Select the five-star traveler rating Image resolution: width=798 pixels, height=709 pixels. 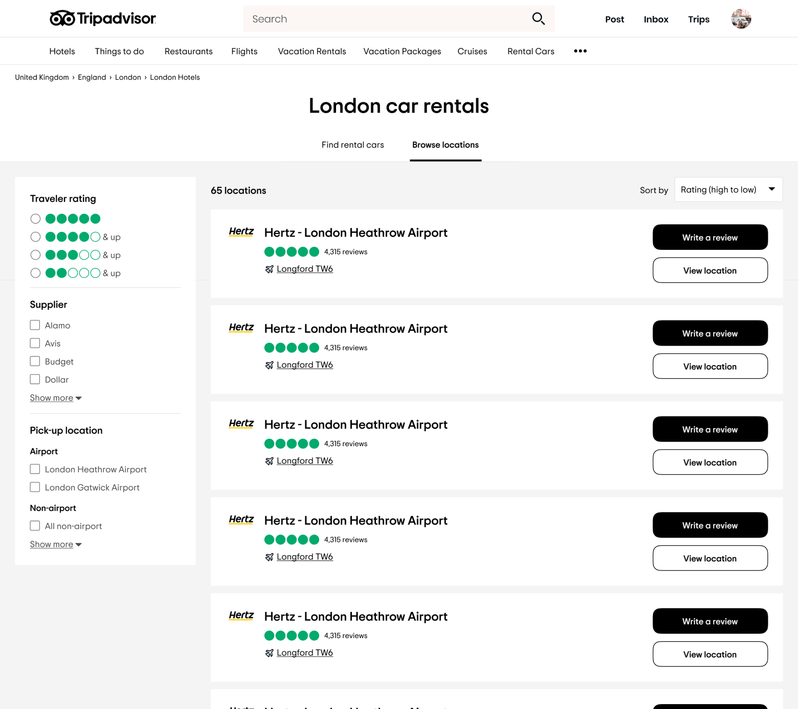pyautogui.click(x=35, y=219)
